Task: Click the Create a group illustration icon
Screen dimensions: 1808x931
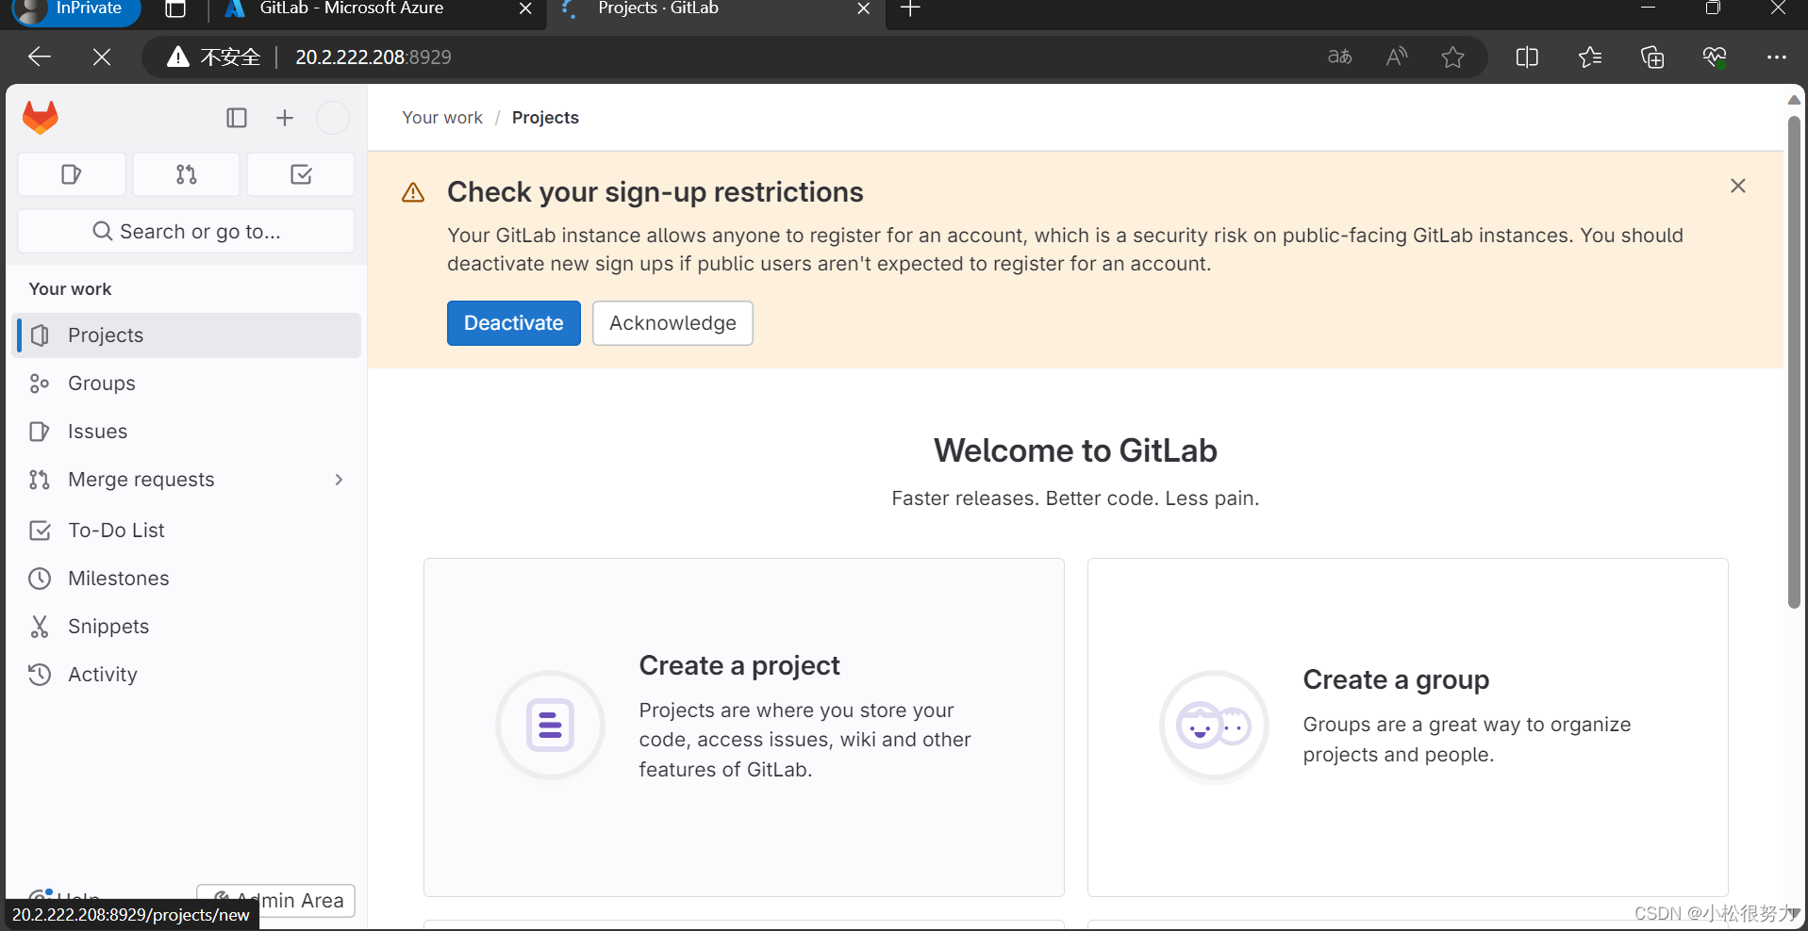Action: pyautogui.click(x=1215, y=726)
